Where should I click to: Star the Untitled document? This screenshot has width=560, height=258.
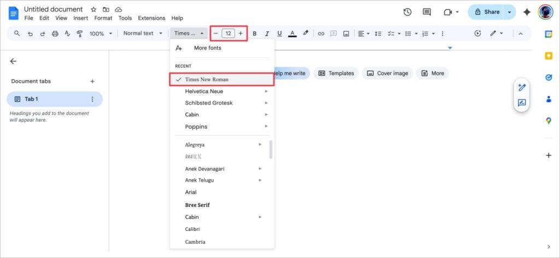click(x=94, y=10)
